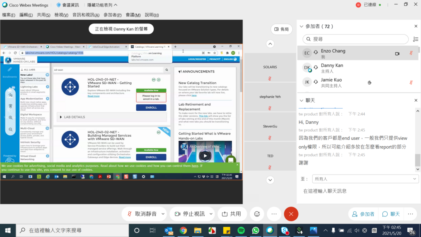The width and height of the screenshot is (421, 237).
Task: Open the 編輯(E) menu
Action: click(x=26, y=15)
